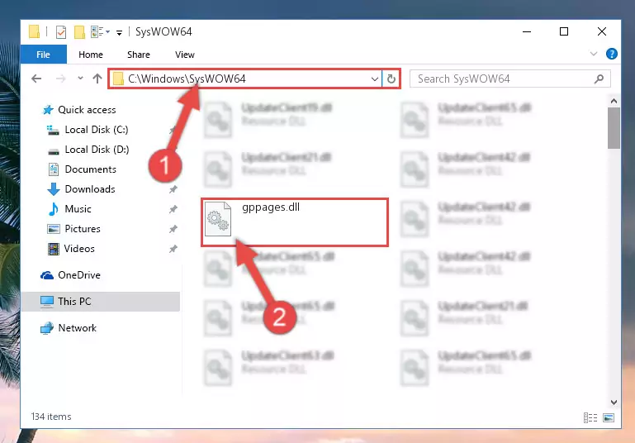Viewport: 635px width, 443px height.
Task: Go forward with the right arrow
Action: tap(61, 79)
